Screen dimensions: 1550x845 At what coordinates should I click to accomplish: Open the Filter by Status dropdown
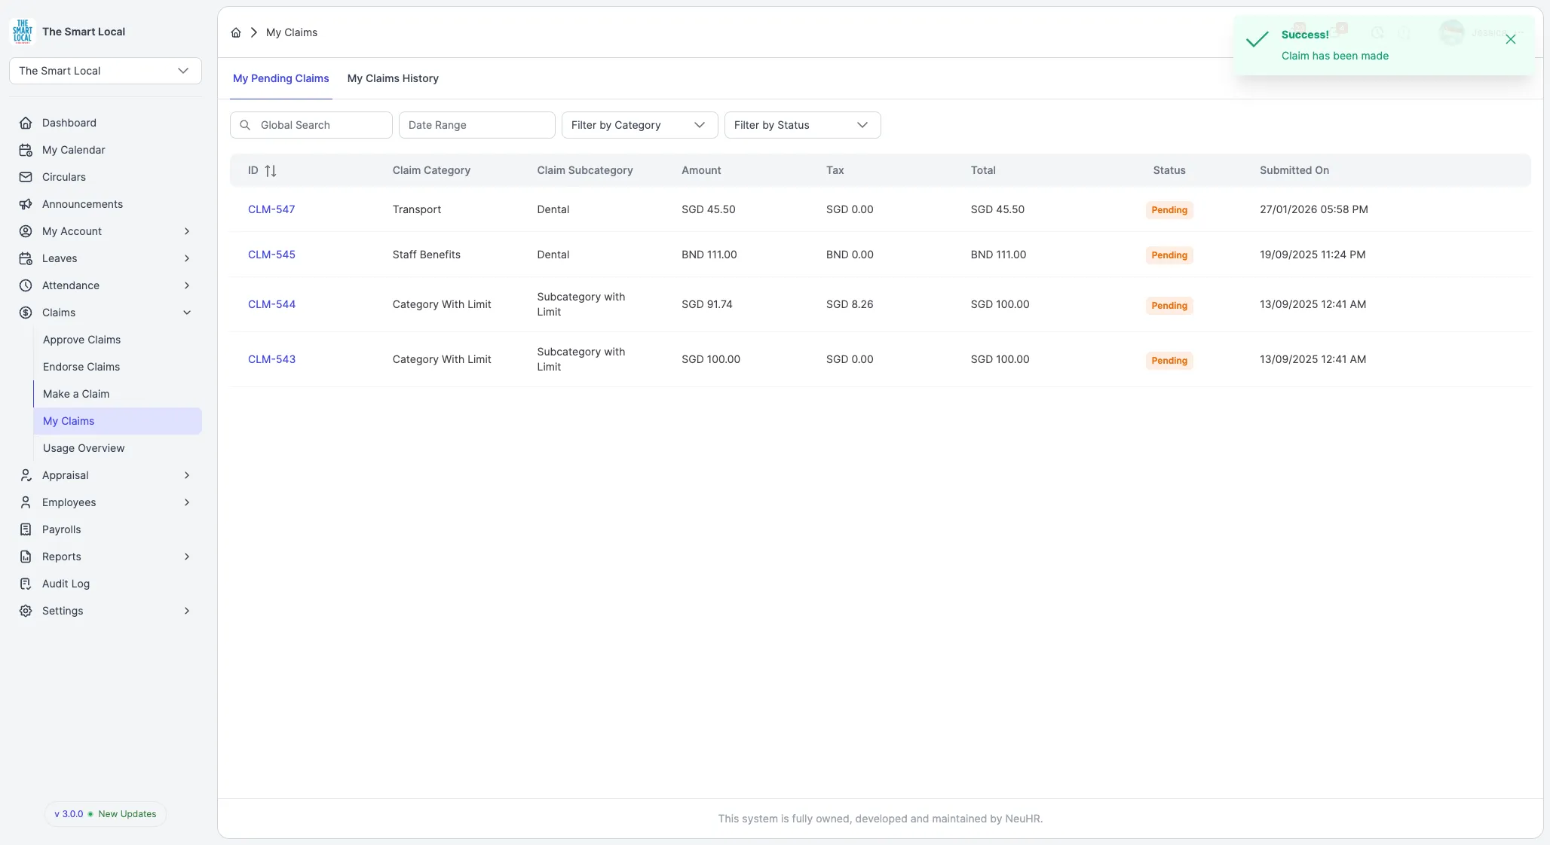(x=802, y=125)
